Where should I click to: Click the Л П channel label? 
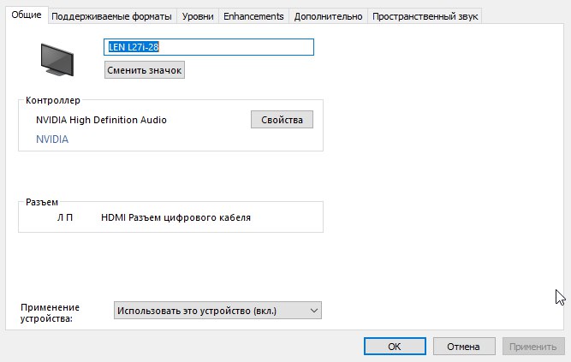click(65, 218)
